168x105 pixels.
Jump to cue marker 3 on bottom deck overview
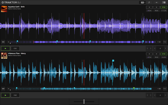(74, 88)
